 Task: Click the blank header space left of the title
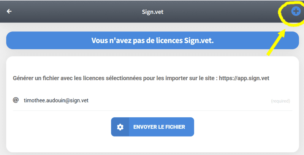coord(74,12)
